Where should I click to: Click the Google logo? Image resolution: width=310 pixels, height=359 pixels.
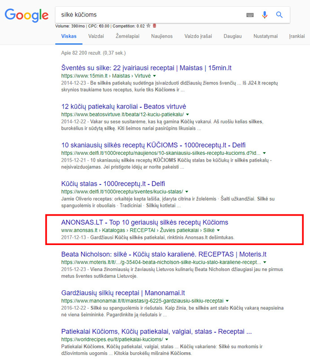(26, 15)
